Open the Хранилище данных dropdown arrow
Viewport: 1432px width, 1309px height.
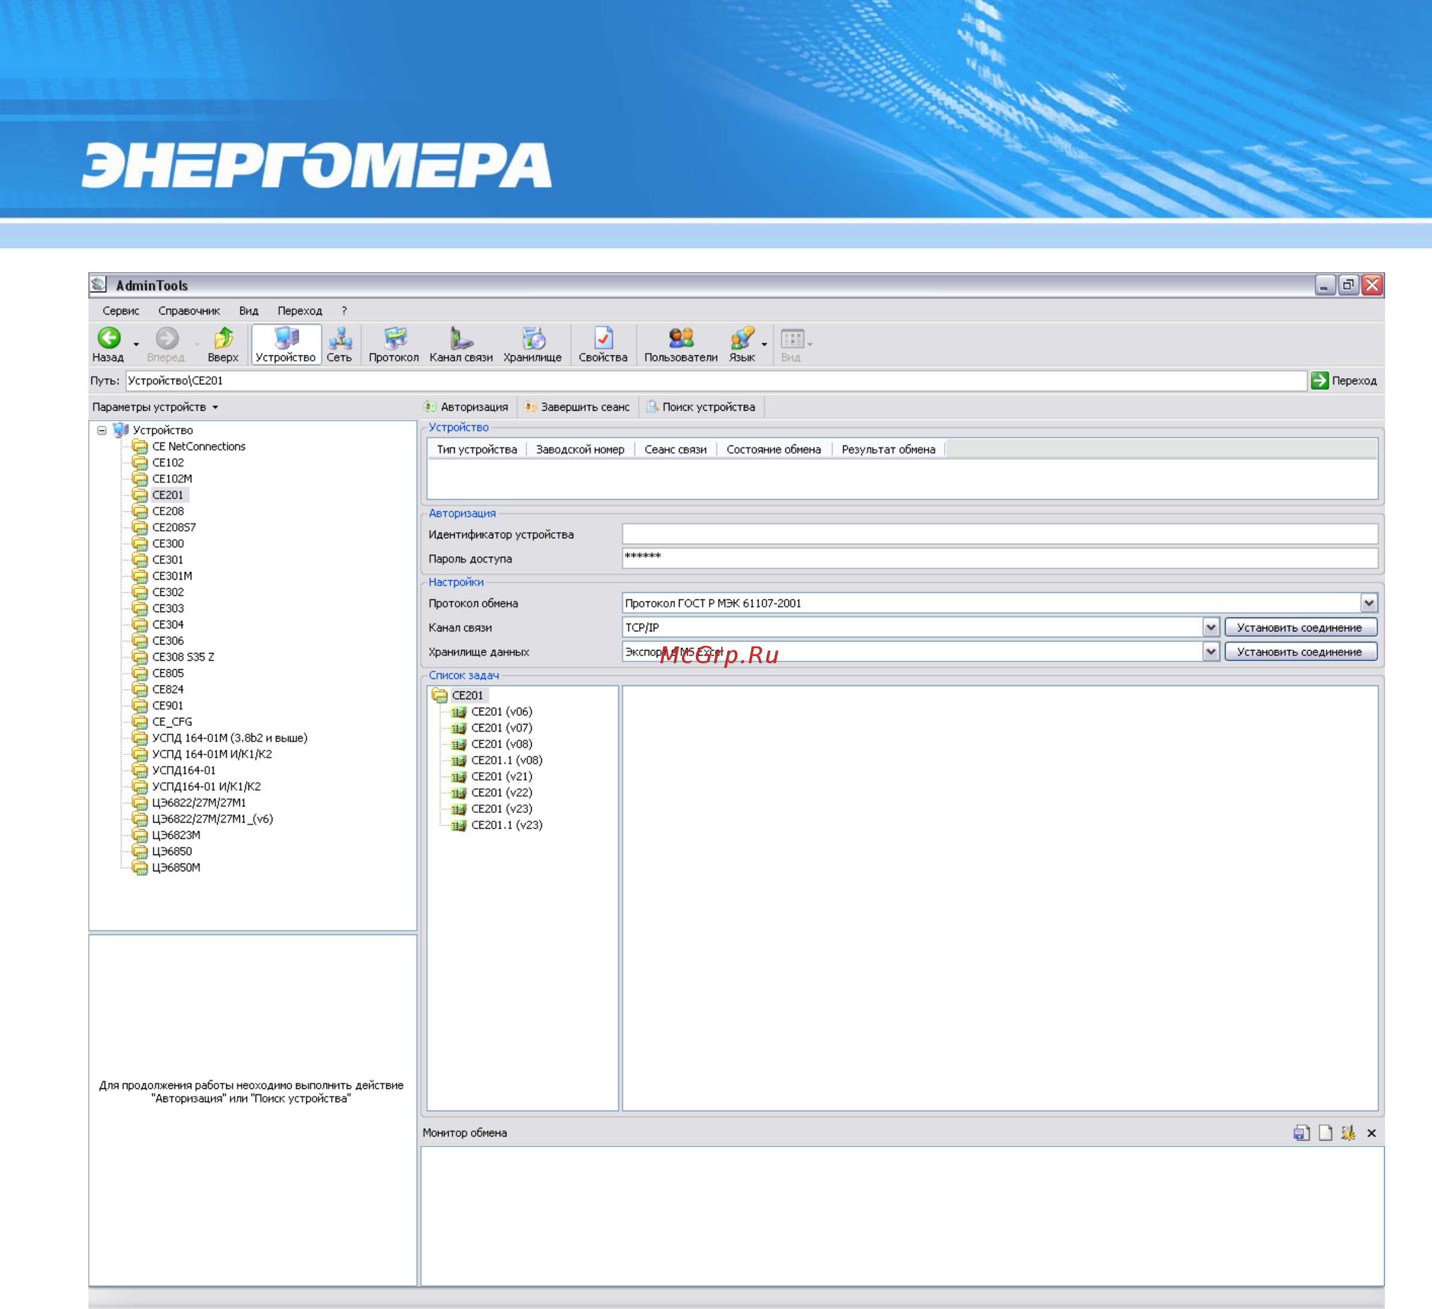pyautogui.click(x=1211, y=651)
